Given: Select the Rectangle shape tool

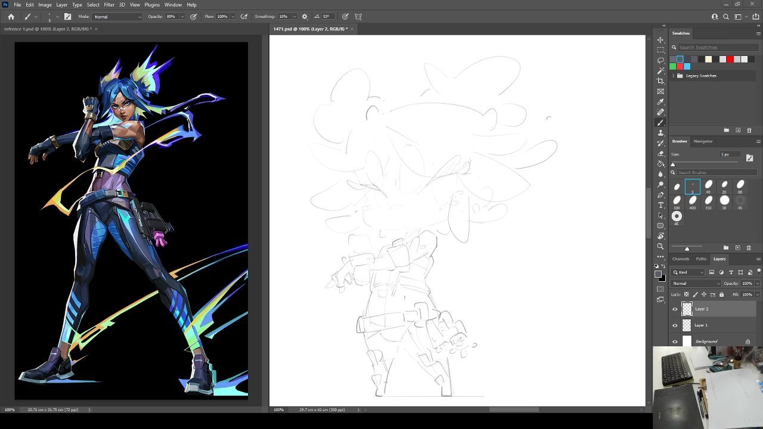Looking at the screenshot, I should click(660, 226).
